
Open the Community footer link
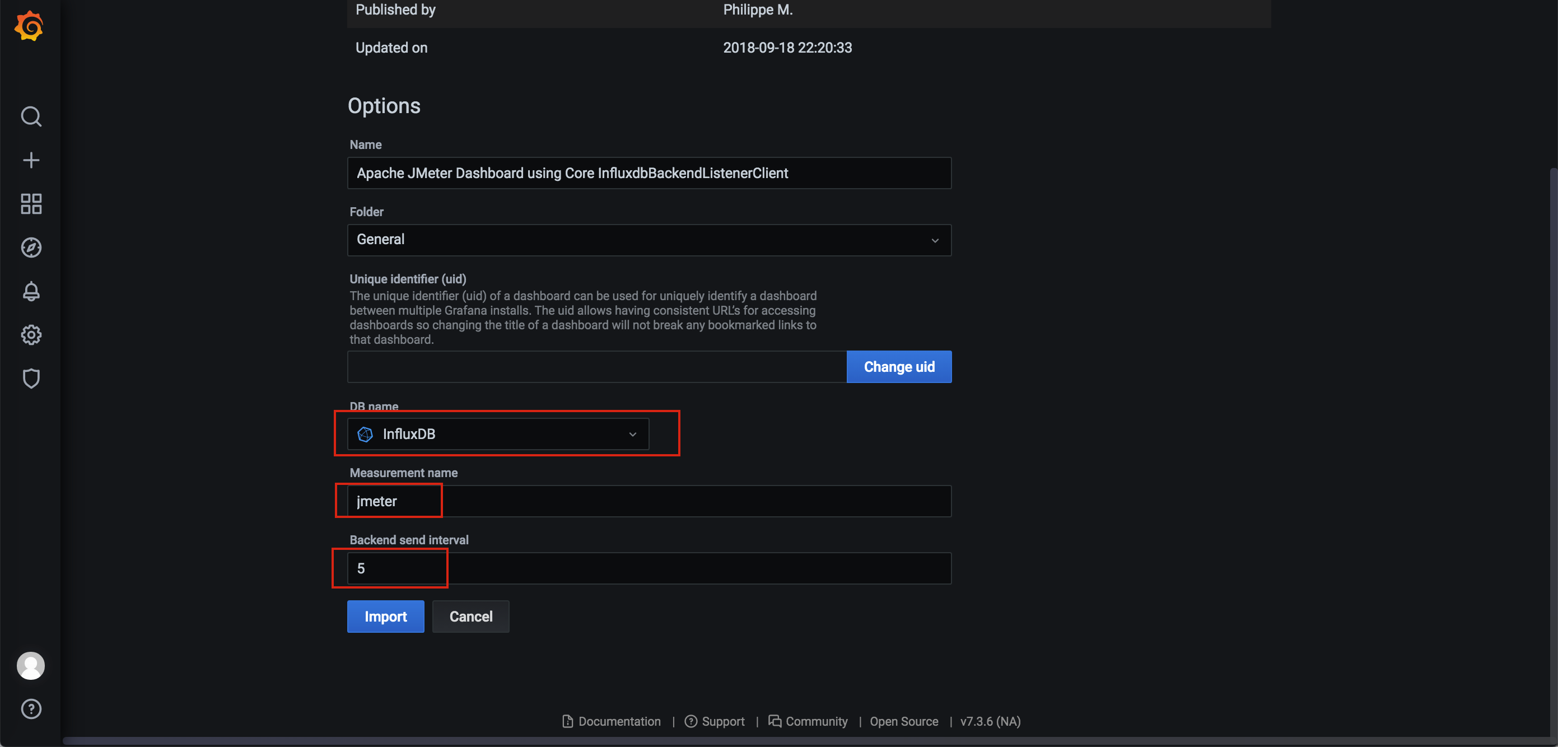point(809,721)
